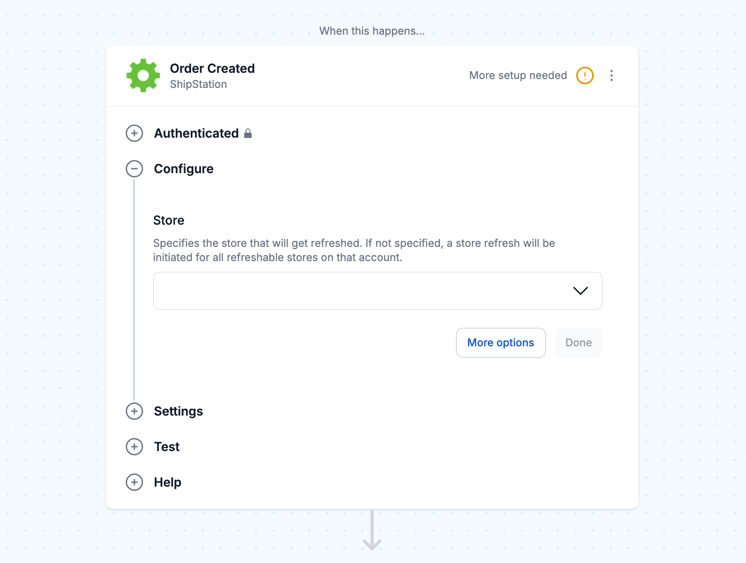Expand the Authenticated section plus icon
The height and width of the screenshot is (563, 746).
point(134,133)
